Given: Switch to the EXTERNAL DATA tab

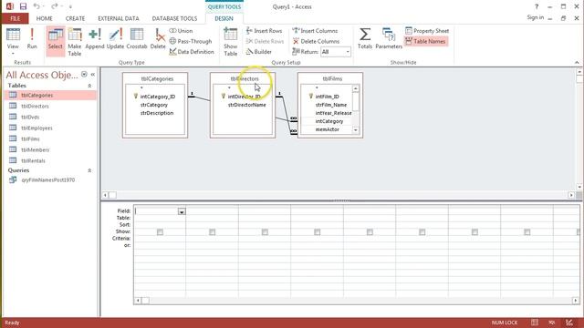Looking at the screenshot, I should pos(119,18).
